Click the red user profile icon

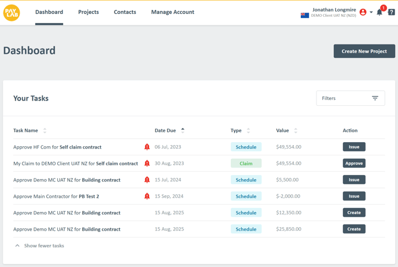click(363, 12)
